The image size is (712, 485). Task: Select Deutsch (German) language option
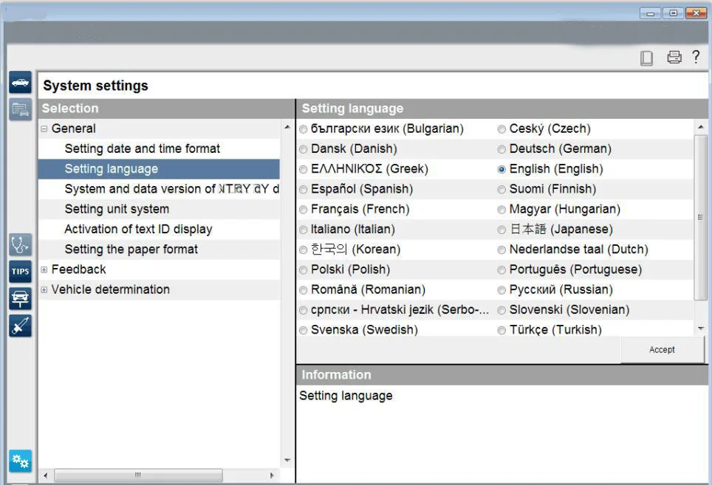[x=502, y=149]
